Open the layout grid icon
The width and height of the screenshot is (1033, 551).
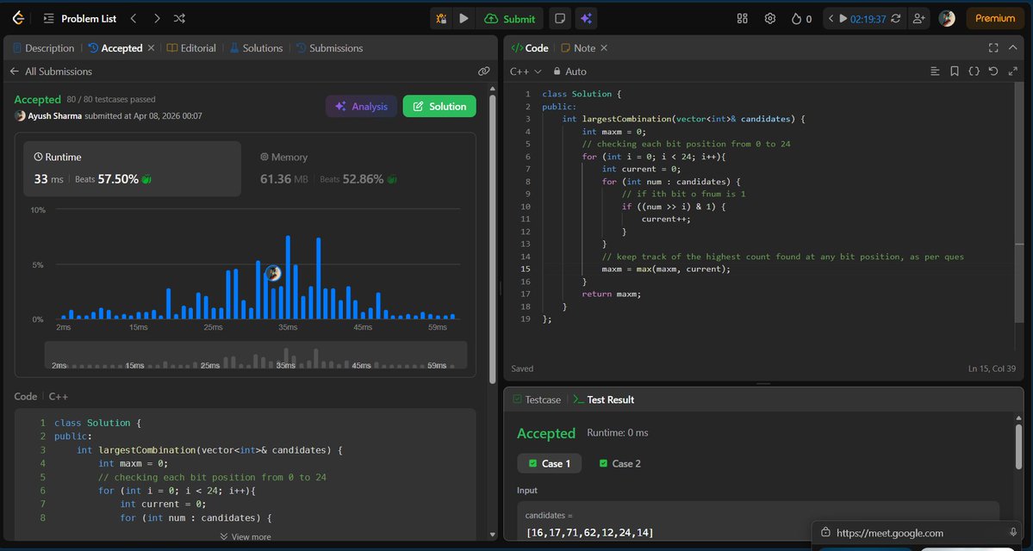[743, 18]
